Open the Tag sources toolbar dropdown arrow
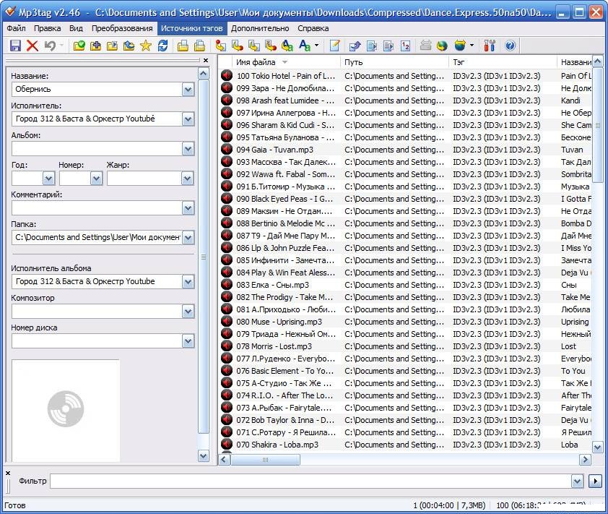608x514 pixels. tap(472, 46)
